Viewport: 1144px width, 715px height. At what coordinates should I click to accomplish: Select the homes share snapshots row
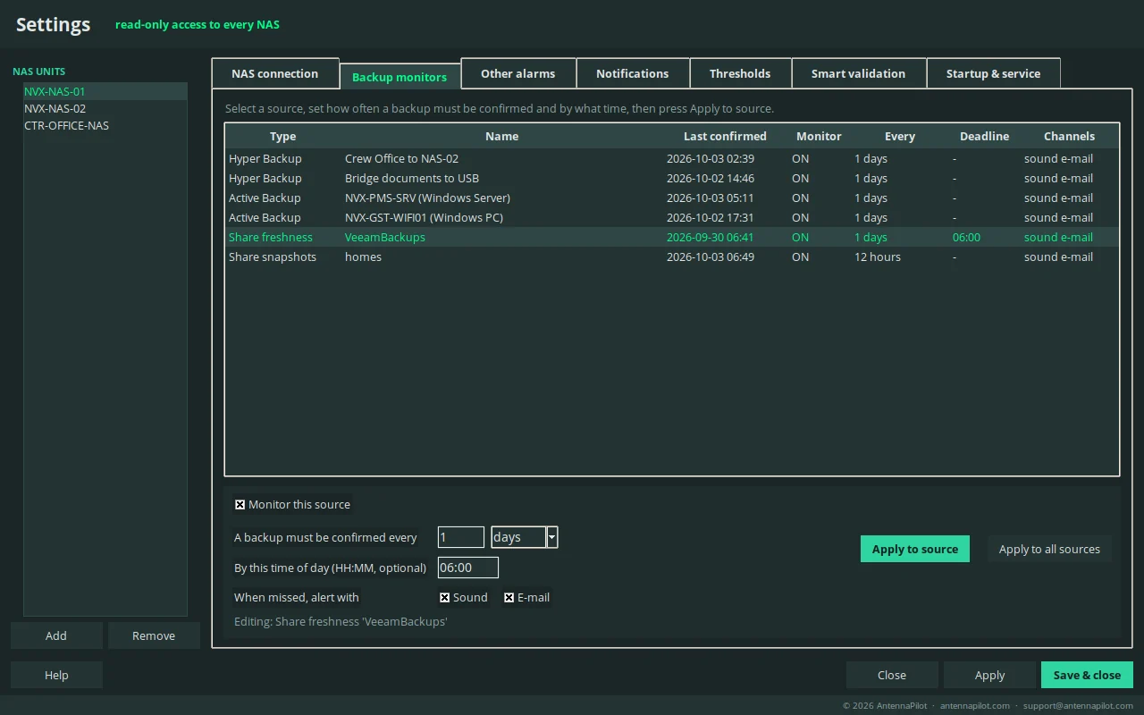pos(672,257)
